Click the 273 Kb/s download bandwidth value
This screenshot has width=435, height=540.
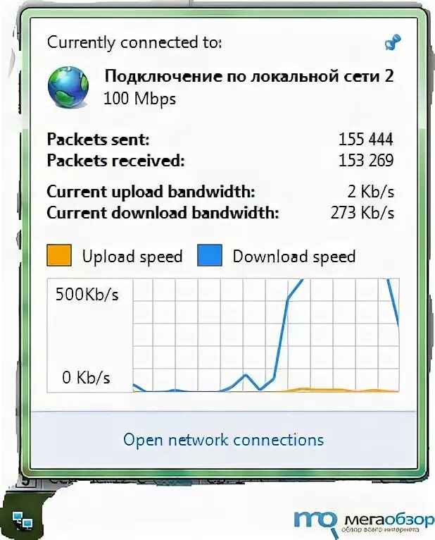point(362,213)
